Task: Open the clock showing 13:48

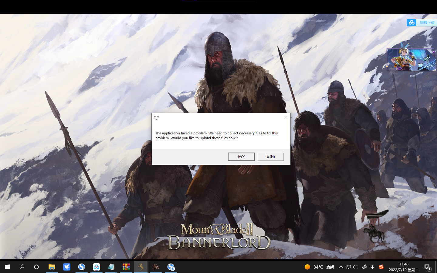Action: pyautogui.click(x=404, y=267)
